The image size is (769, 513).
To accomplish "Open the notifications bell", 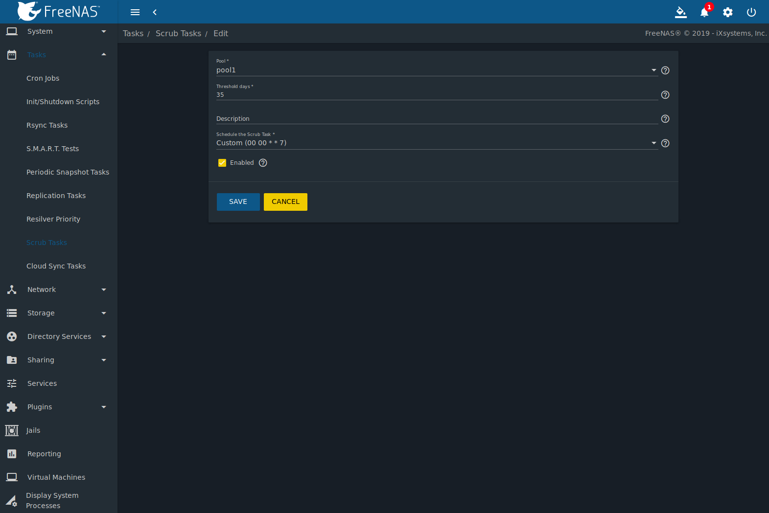I will (704, 12).
